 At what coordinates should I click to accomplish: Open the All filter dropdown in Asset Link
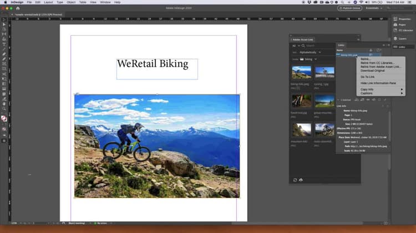pos(296,45)
